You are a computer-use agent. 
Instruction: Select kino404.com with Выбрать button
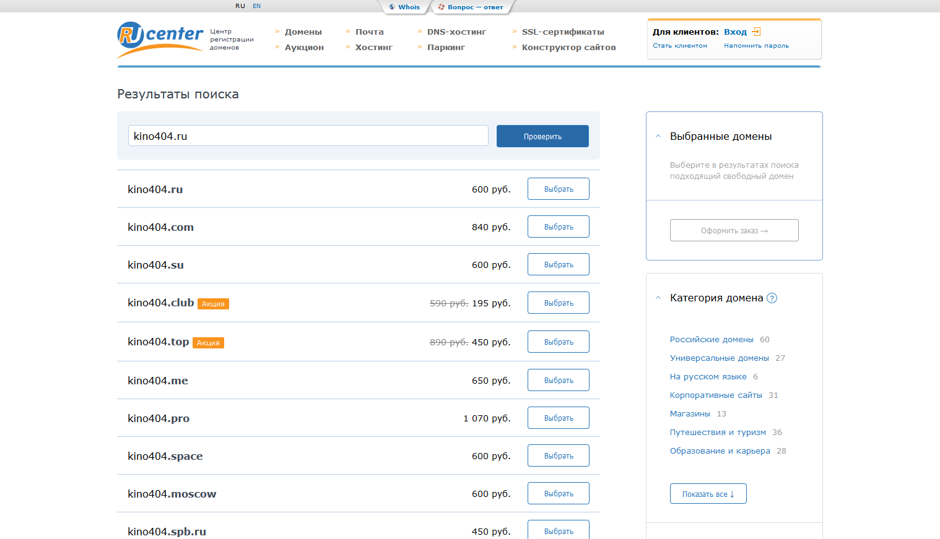pos(559,226)
